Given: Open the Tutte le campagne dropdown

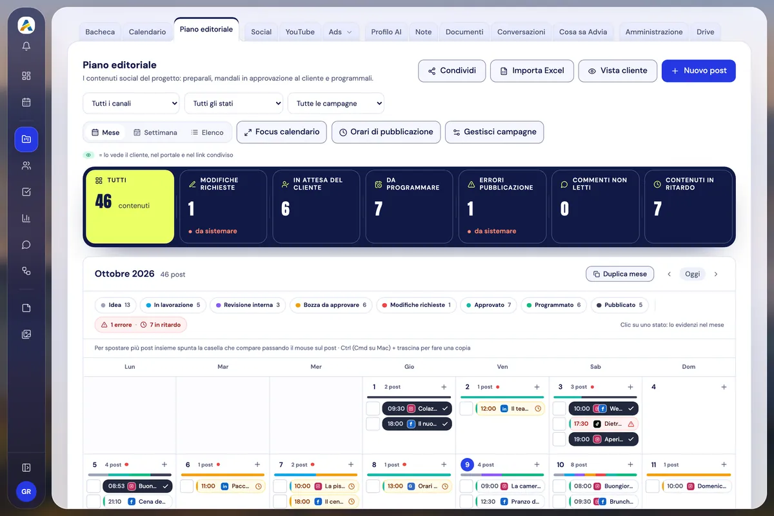Looking at the screenshot, I should click(336, 103).
